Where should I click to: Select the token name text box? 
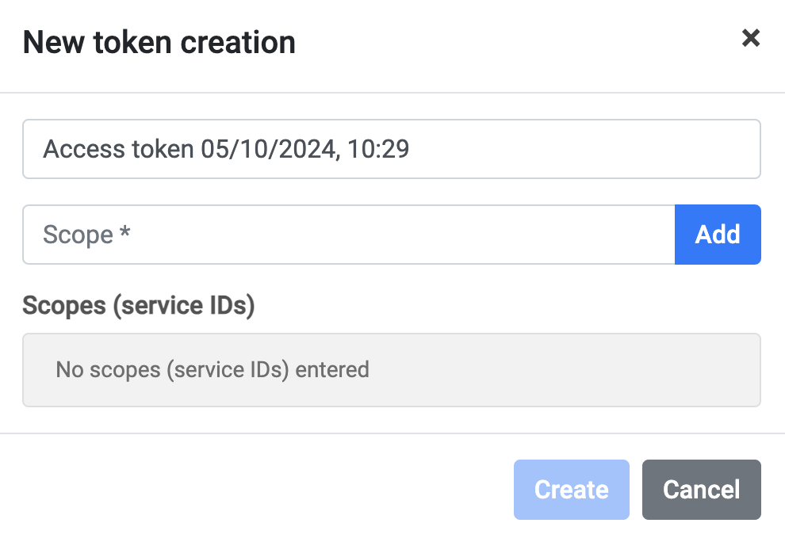(391, 149)
